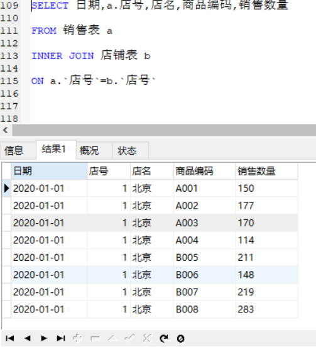This screenshot has height=347, width=316.
Task: Click the 销售数量 column header
Action: [267, 171]
